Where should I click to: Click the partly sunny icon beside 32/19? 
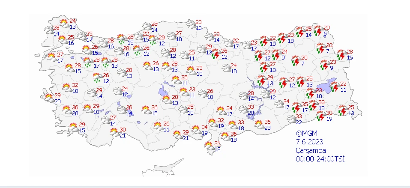(213, 123)
